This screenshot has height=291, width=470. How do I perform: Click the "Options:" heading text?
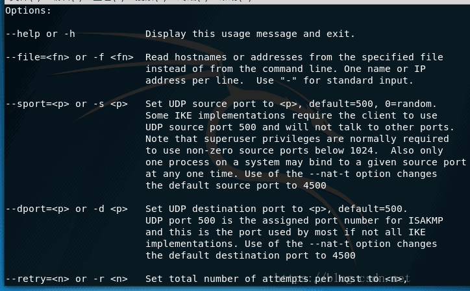click(x=28, y=11)
